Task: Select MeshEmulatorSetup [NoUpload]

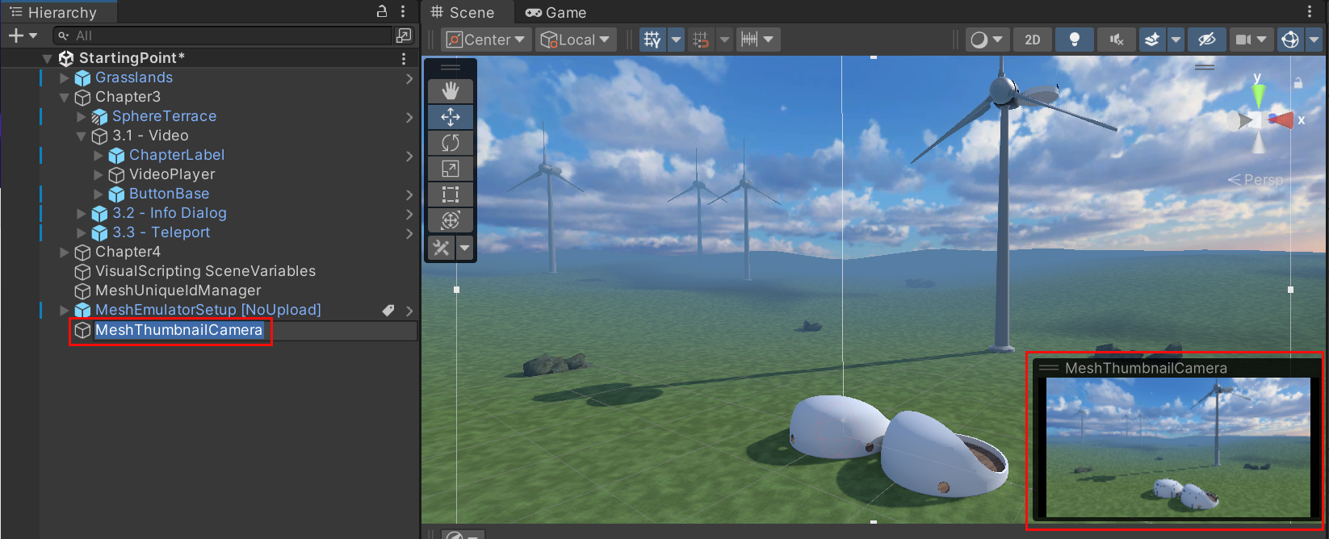Action: point(208,310)
